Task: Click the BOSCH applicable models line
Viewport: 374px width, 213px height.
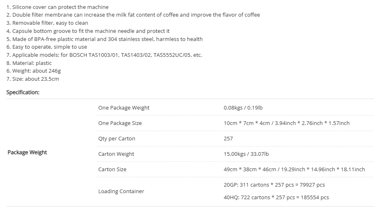Action: 104,55
